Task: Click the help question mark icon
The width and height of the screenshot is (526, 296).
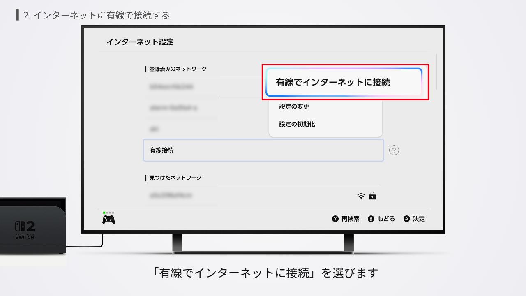Action: [x=394, y=150]
